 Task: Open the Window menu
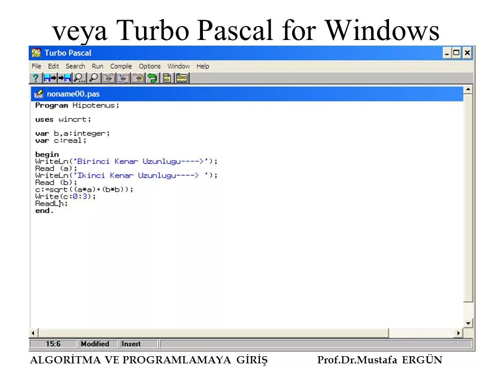tap(178, 66)
